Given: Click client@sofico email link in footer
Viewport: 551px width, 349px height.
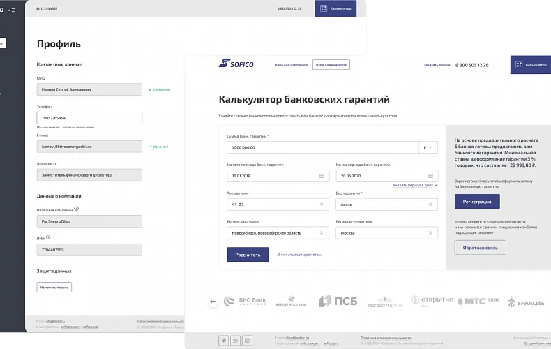Looking at the screenshot, I should click(x=297, y=338).
